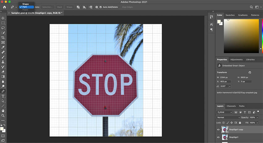263x143 pixels.
Task: Select the Quick Selection tool
Action: pyautogui.click(x=3, y=33)
